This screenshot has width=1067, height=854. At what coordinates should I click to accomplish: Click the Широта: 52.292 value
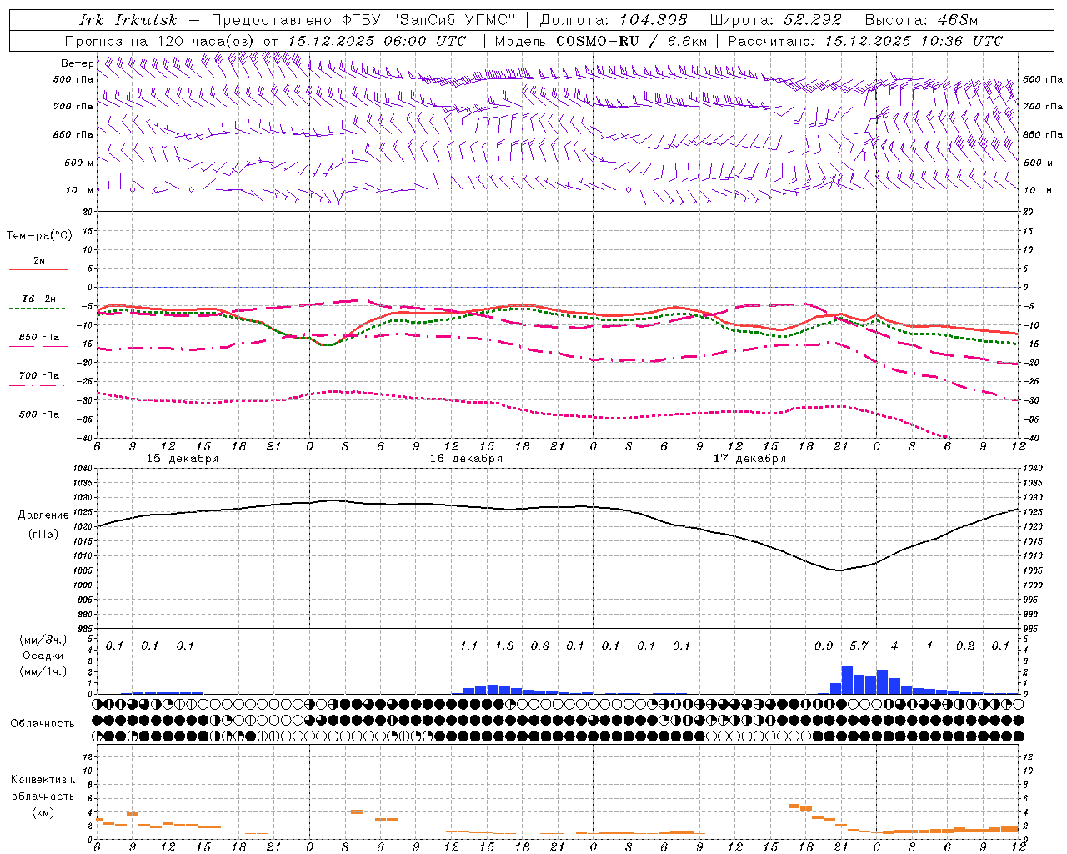coord(776,20)
